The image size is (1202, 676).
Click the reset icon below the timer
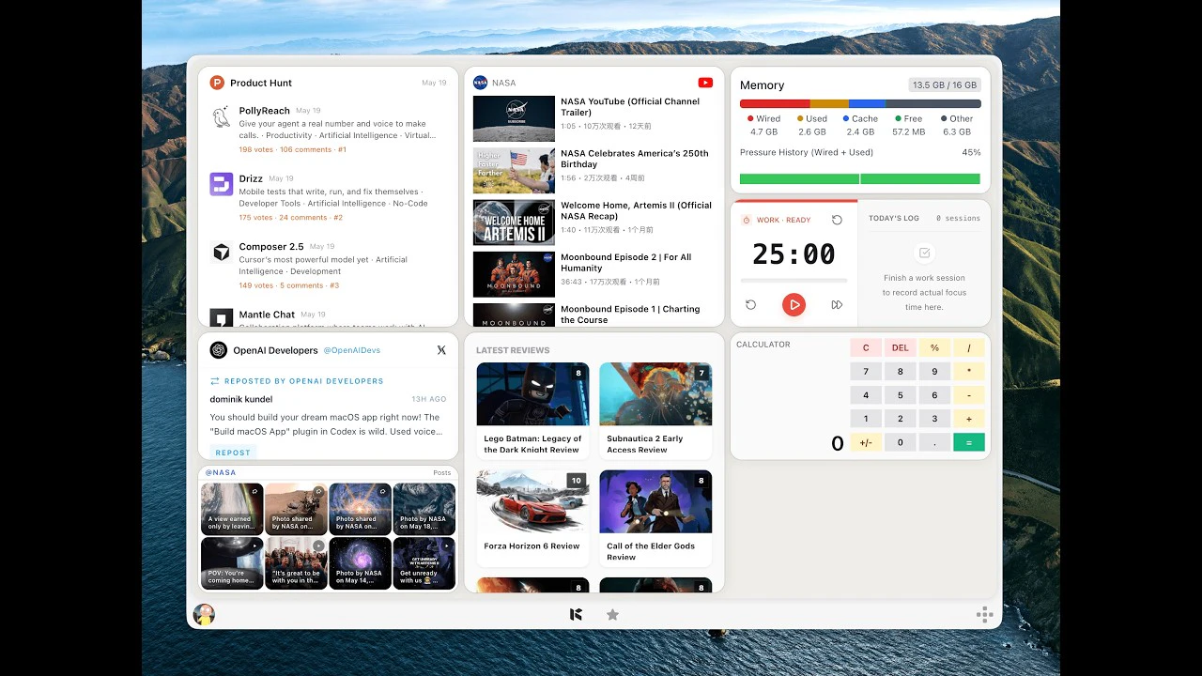pyautogui.click(x=751, y=304)
